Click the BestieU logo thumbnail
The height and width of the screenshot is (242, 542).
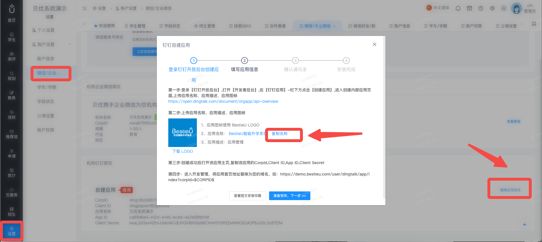click(183, 133)
